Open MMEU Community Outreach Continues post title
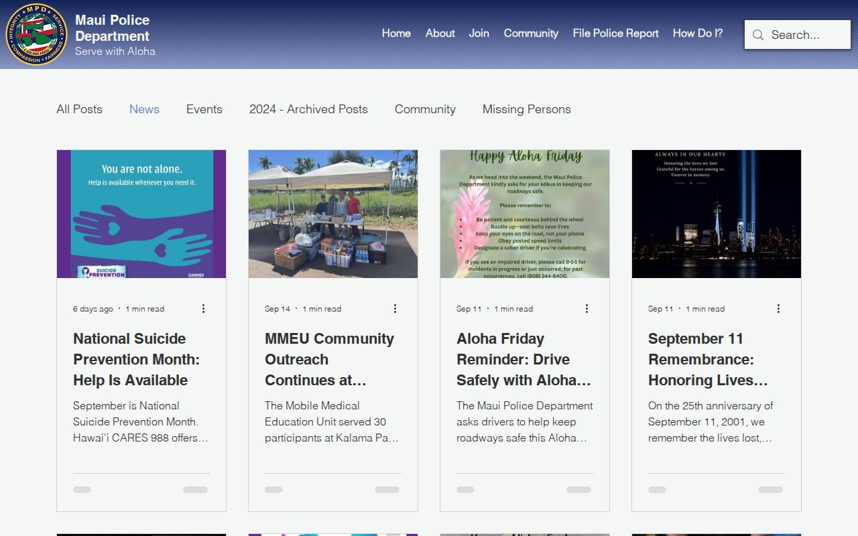Screen dimensions: 858x536 coord(329,359)
